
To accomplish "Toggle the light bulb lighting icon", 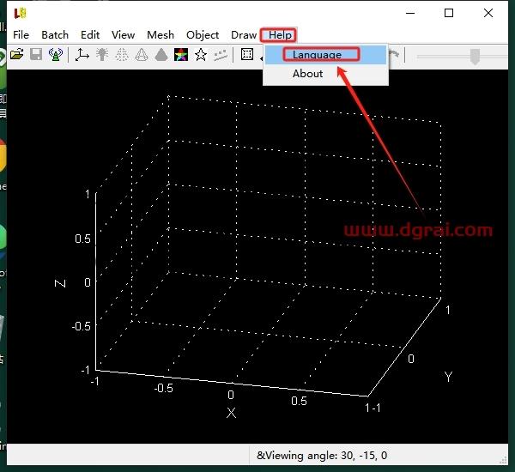I will 102,55.
